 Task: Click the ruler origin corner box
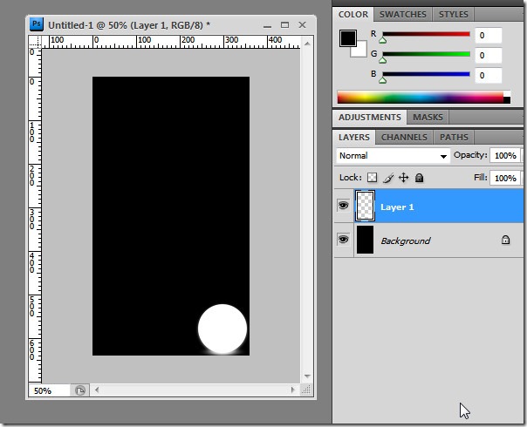pyautogui.click(x=35, y=40)
